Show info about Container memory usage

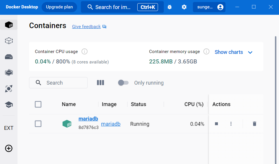coord(206,52)
